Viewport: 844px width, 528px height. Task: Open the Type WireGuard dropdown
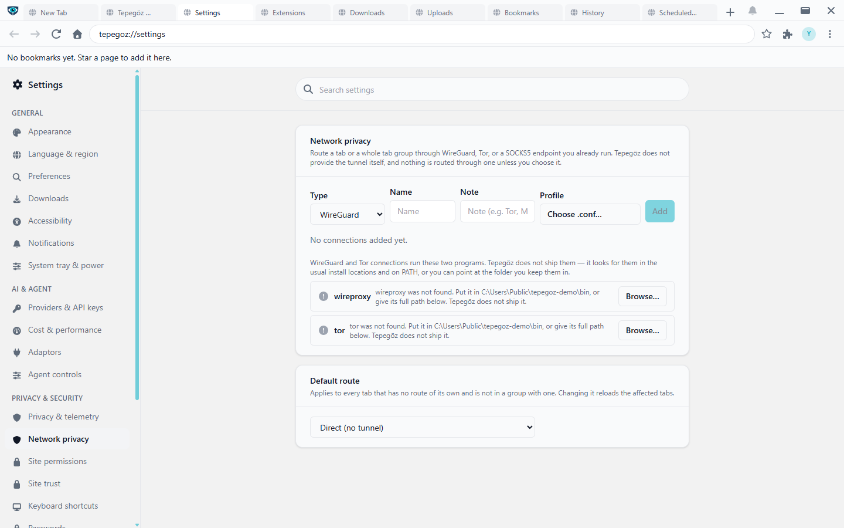(348, 215)
